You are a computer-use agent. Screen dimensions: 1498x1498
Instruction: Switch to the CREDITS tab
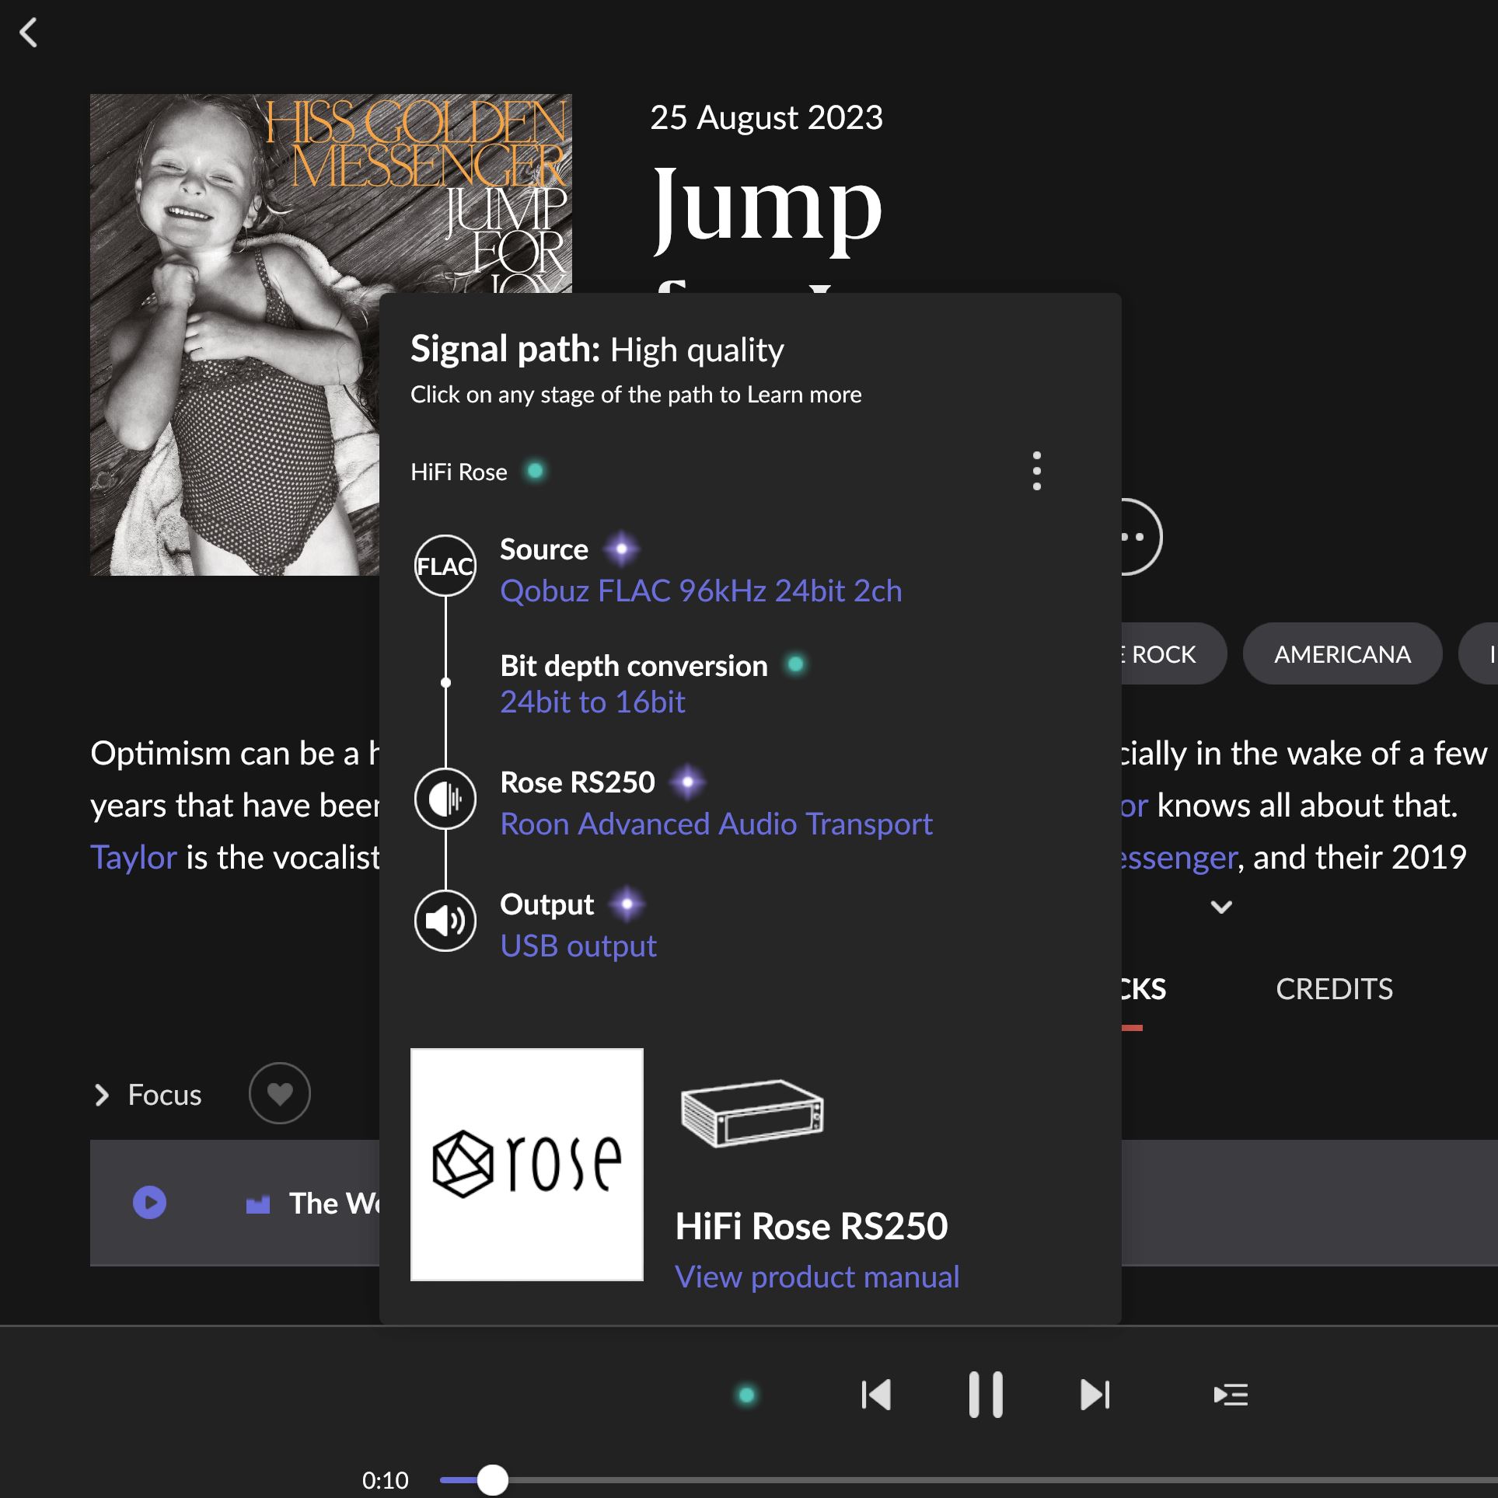pyautogui.click(x=1334, y=989)
